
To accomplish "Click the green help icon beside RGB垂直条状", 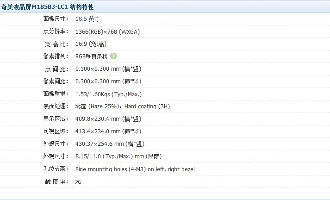I will pyautogui.click(x=113, y=56).
